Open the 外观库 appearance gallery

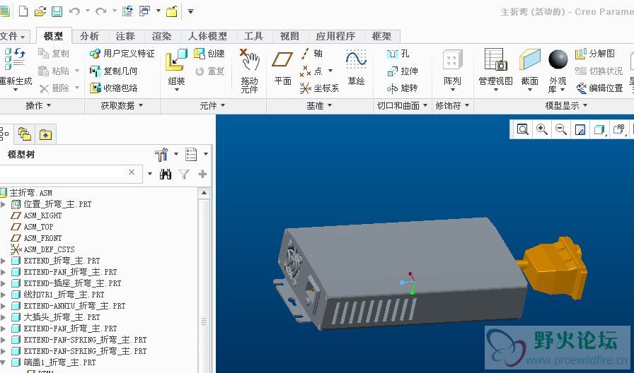point(558,71)
